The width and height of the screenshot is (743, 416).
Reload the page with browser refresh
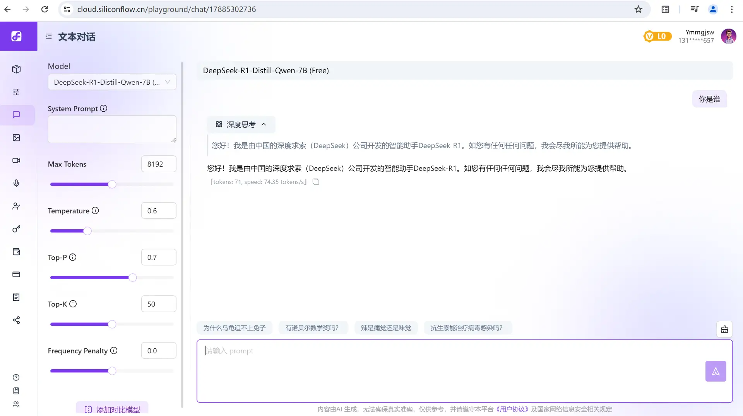45,9
